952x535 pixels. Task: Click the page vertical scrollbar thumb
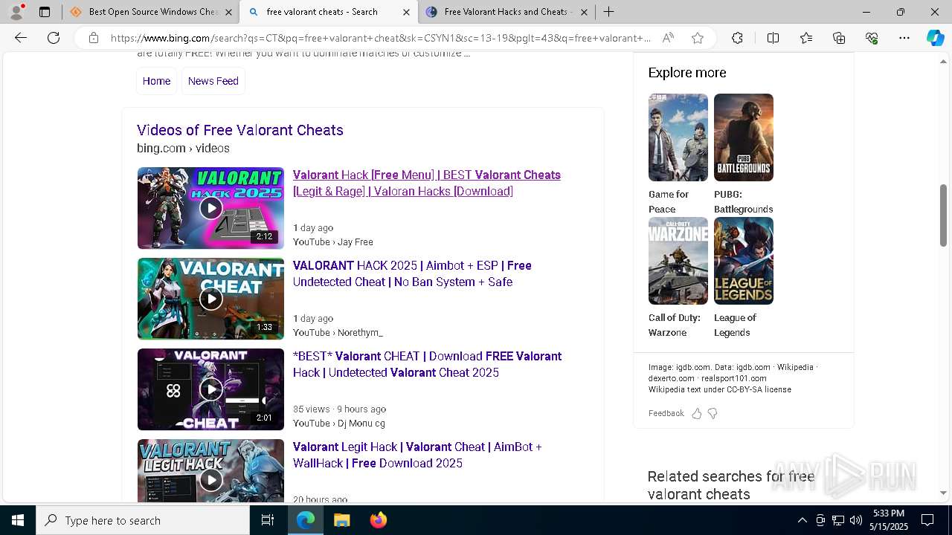coord(943,215)
